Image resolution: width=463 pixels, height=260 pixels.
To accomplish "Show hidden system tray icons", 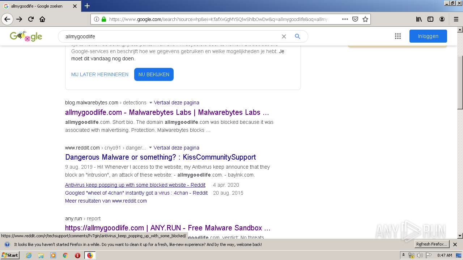I will coord(403,255).
